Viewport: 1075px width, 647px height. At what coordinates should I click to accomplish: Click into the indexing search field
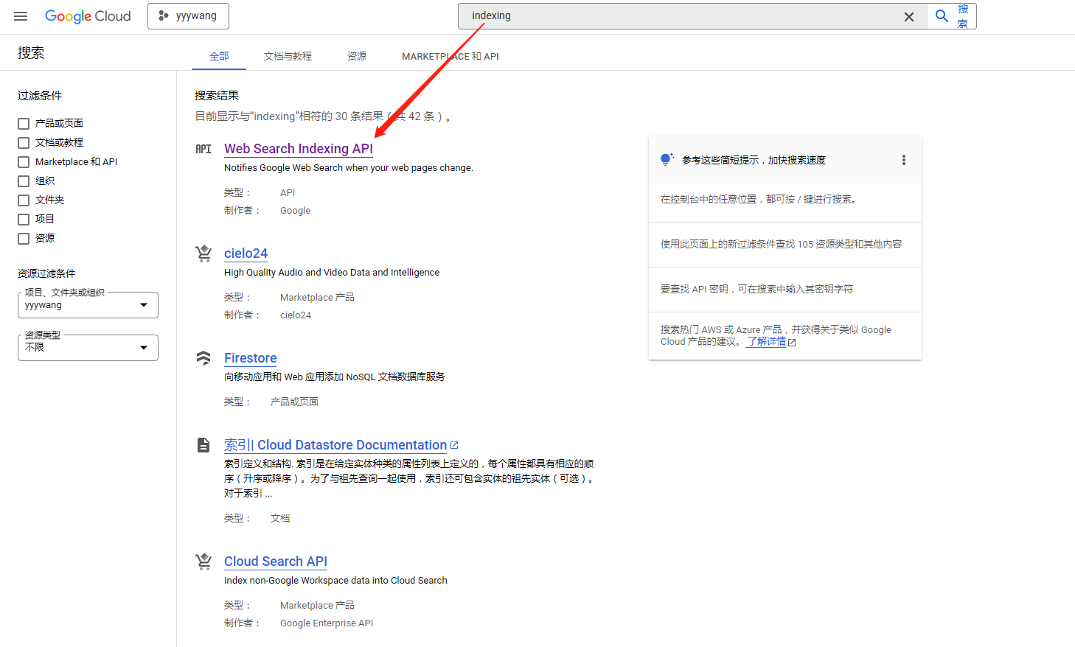point(678,16)
